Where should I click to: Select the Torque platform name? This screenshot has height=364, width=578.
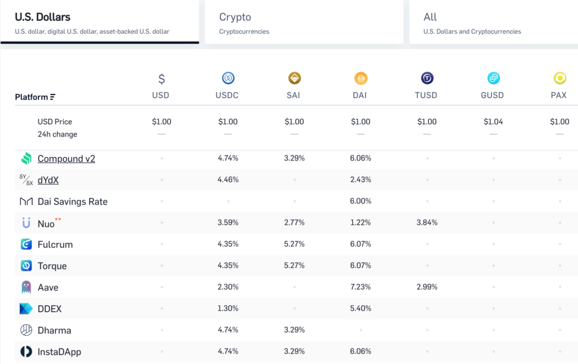click(x=52, y=266)
